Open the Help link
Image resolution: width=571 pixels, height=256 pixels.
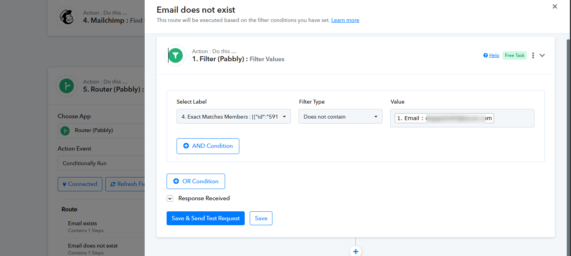tap(494, 55)
